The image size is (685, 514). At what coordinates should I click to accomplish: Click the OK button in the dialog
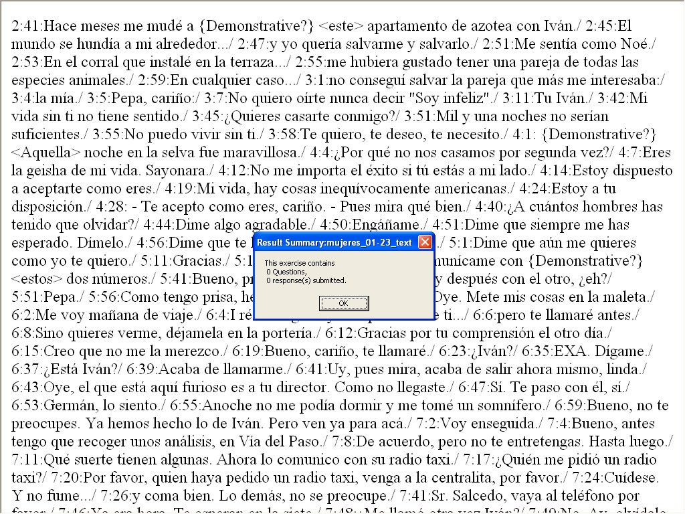[344, 303]
